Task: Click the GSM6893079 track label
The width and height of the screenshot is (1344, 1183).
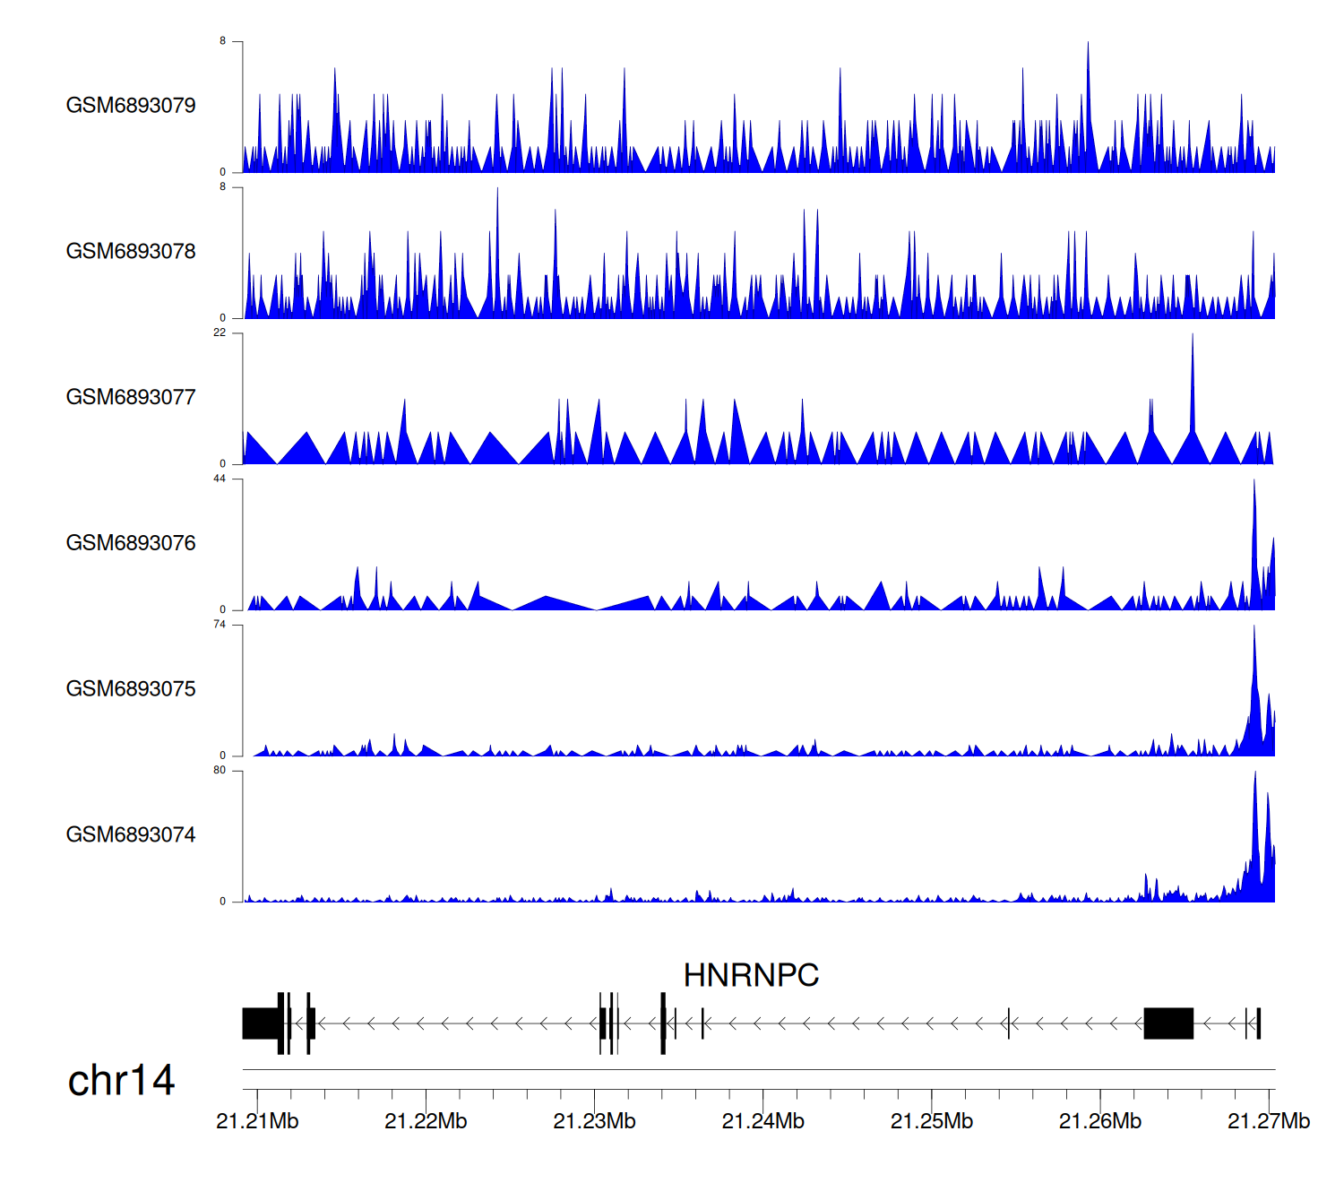Action: [131, 106]
